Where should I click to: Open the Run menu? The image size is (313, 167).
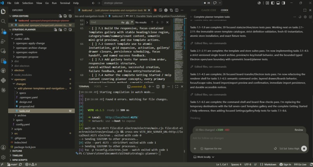point(54,3)
